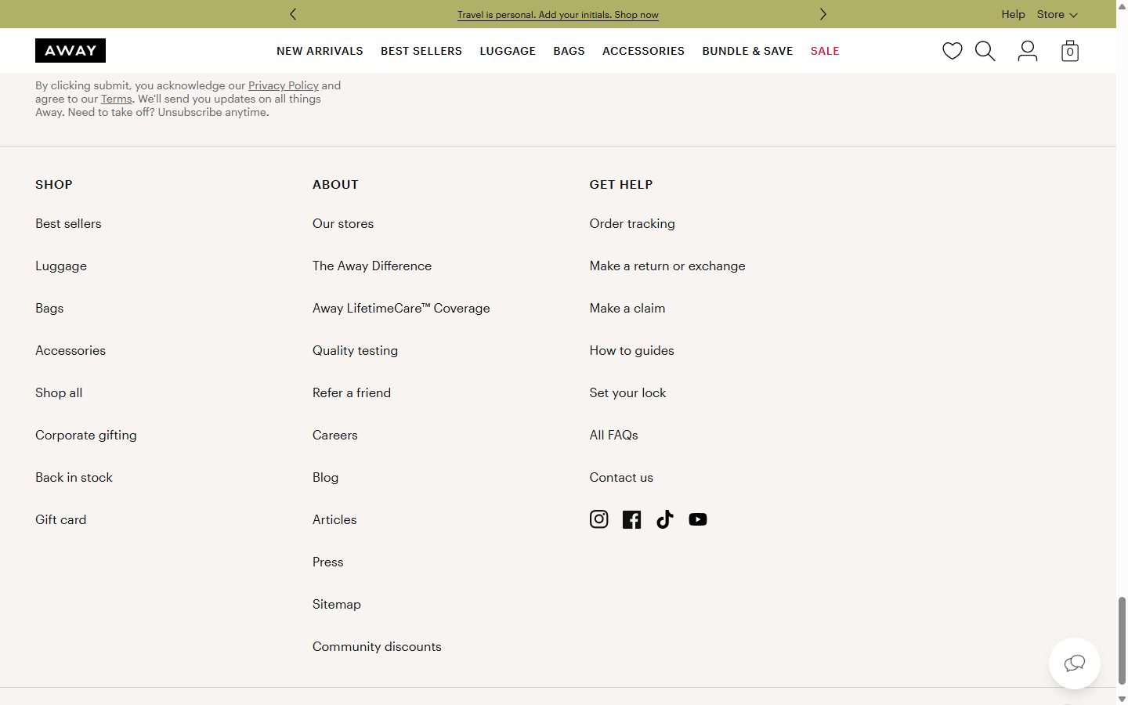
Task: Click the scrollbar down arrow
Action: (1122, 699)
